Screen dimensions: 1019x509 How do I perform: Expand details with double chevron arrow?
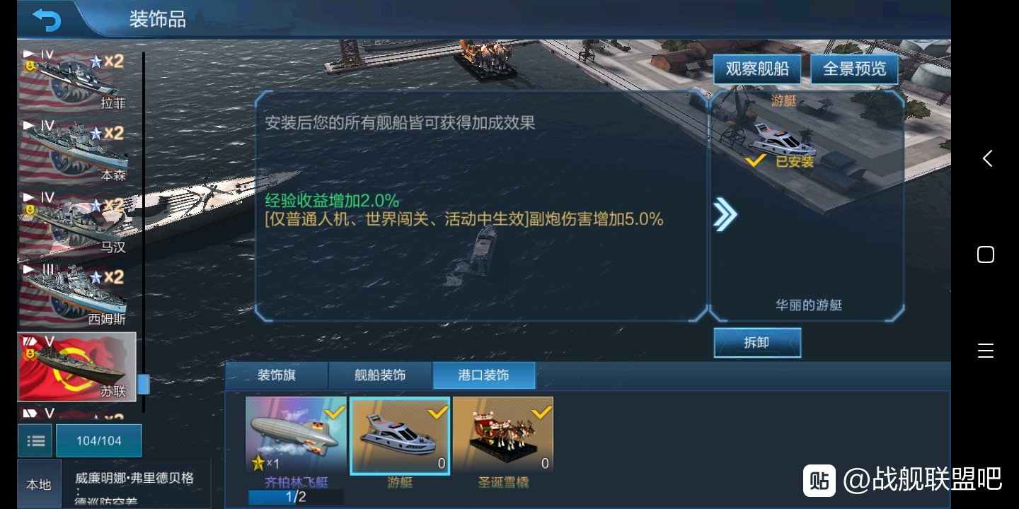click(725, 215)
